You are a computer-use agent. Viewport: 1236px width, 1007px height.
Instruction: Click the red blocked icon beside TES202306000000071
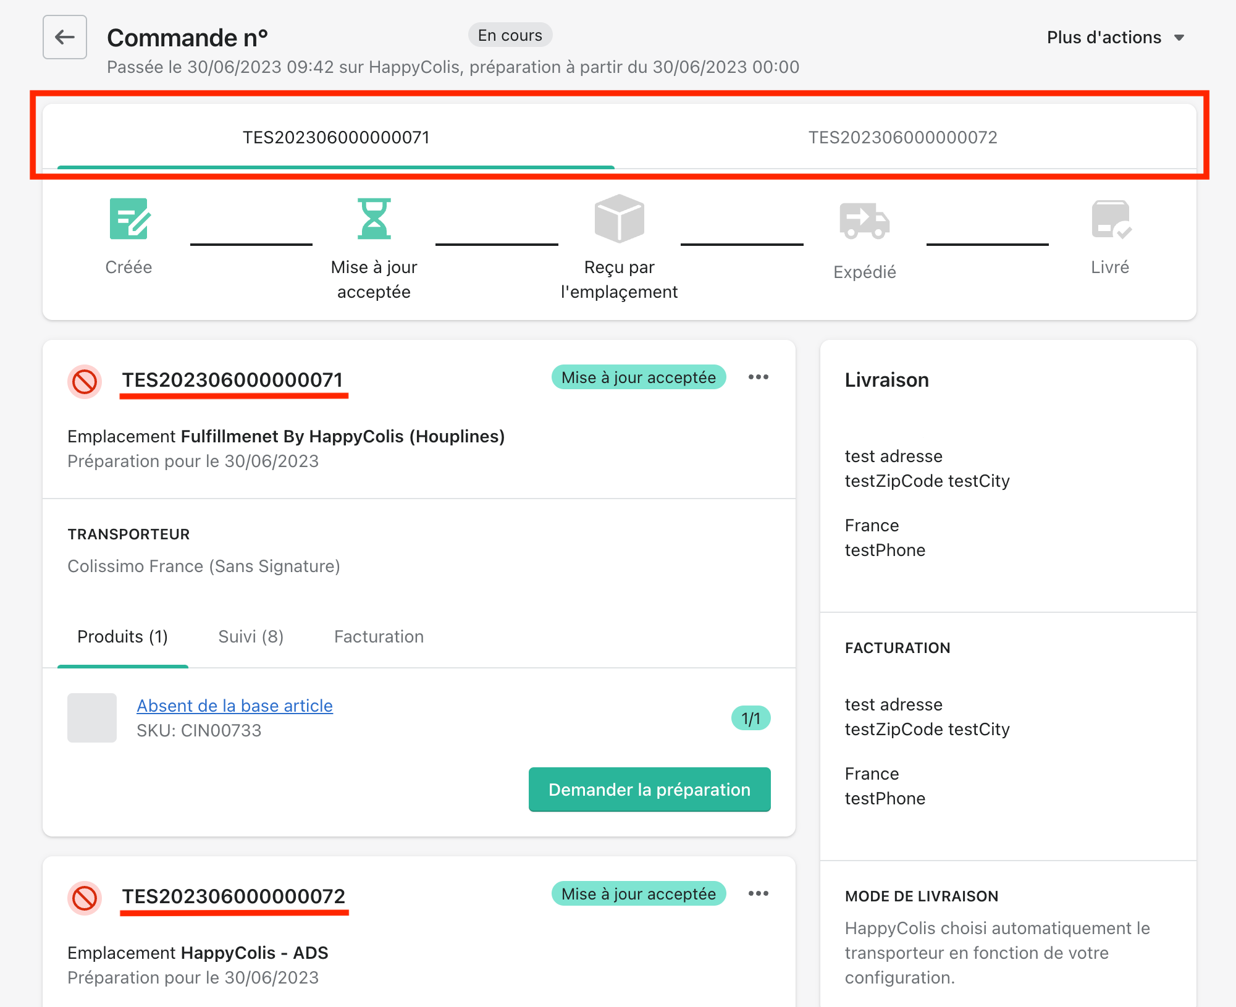click(x=85, y=381)
